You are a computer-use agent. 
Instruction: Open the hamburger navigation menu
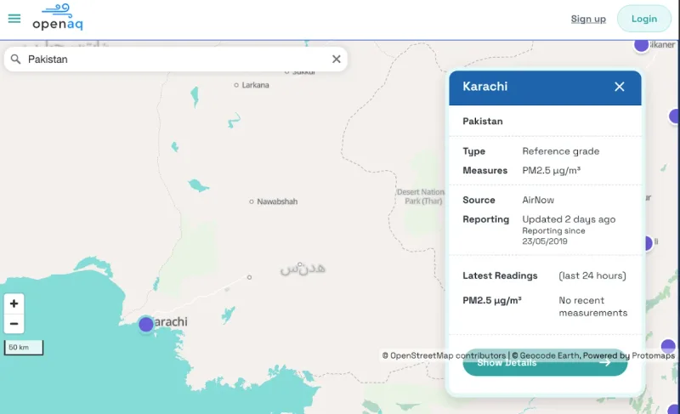[14, 18]
